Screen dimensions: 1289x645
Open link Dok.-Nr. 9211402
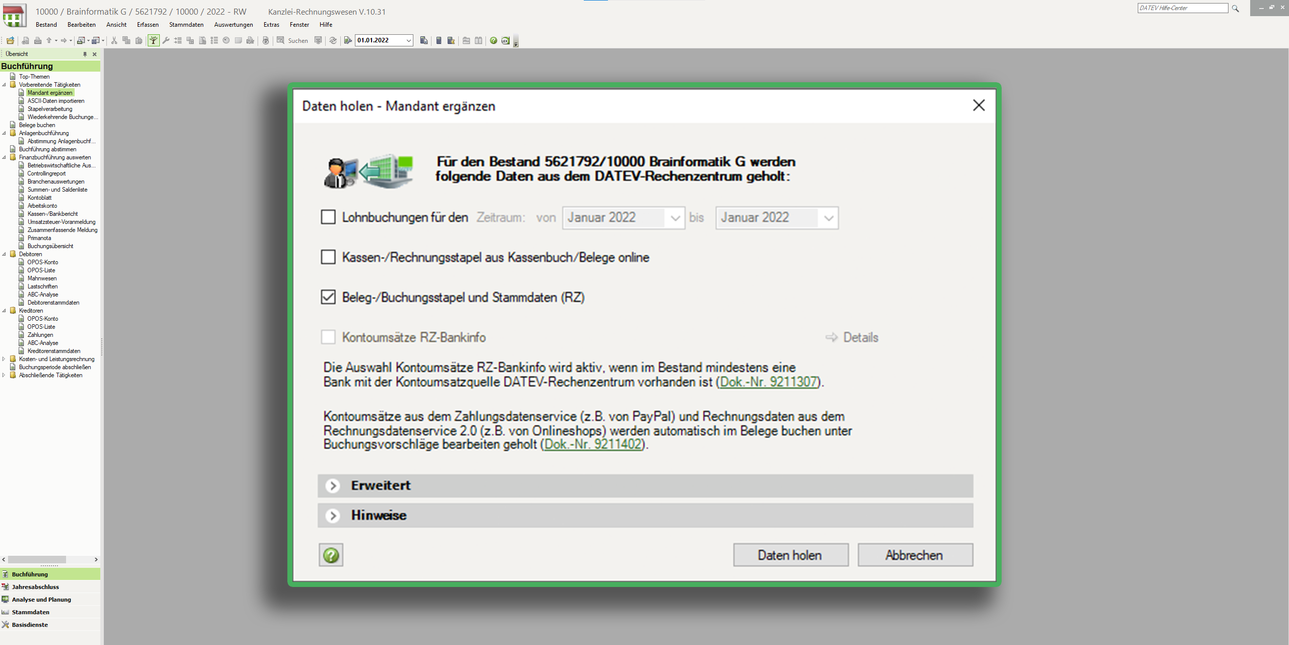[593, 444]
